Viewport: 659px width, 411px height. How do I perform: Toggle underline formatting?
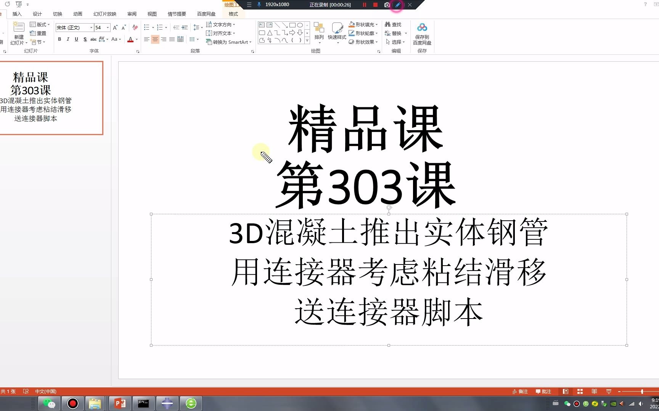coord(76,39)
